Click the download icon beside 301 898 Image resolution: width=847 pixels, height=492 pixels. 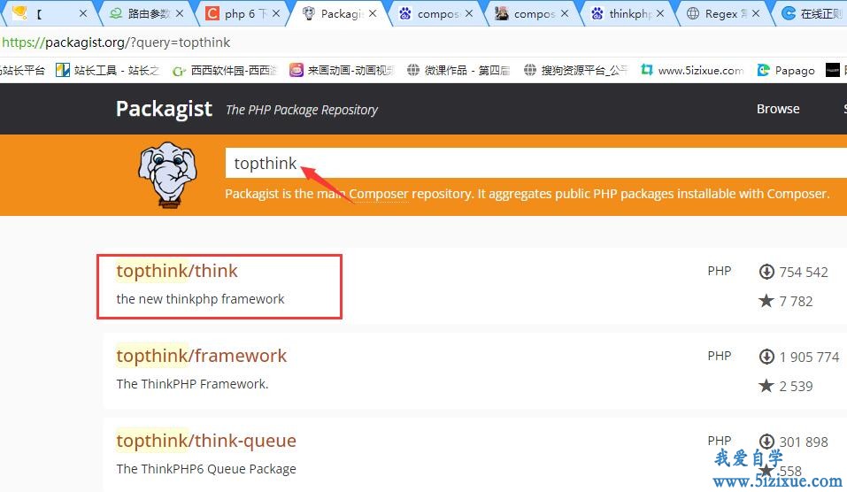coord(766,442)
